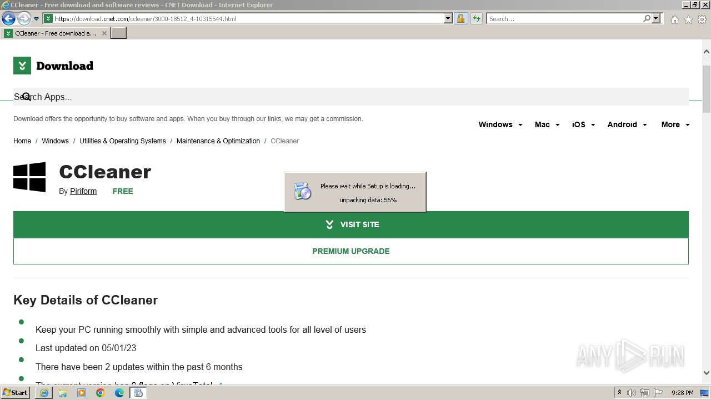Expand the More menu
Image resolution: width=711 pixels, height=400 pixels.
pyautogui.click(x=675, y=124)
